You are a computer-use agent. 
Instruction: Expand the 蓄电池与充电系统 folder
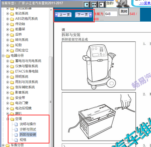(x=7, y=61)
